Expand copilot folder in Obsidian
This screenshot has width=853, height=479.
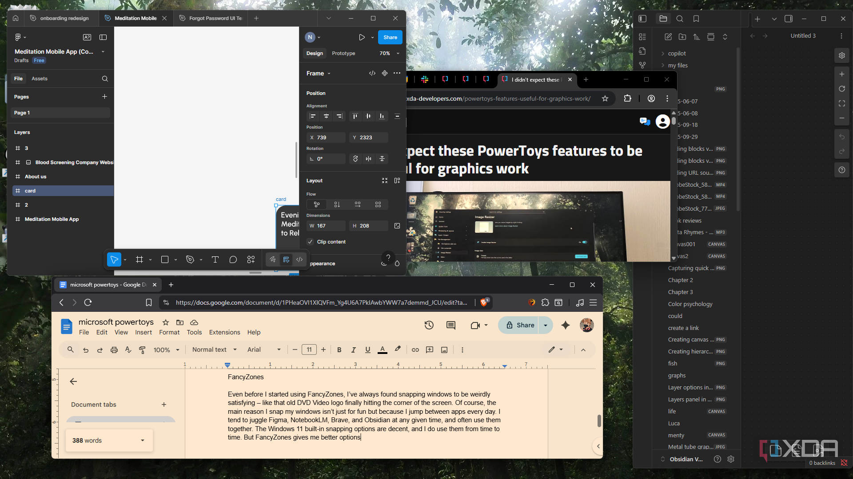[676, 53]
